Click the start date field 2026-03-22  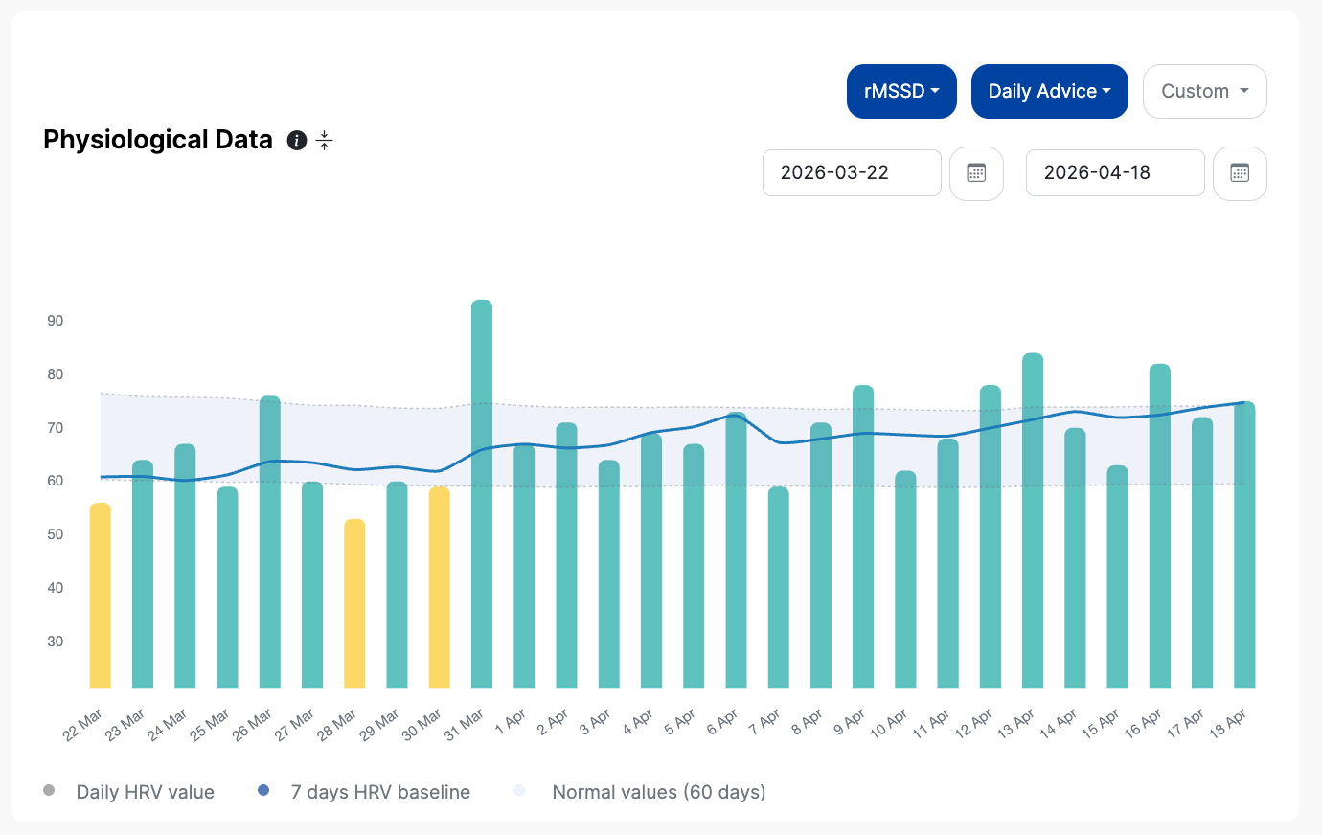pos(852,172)
